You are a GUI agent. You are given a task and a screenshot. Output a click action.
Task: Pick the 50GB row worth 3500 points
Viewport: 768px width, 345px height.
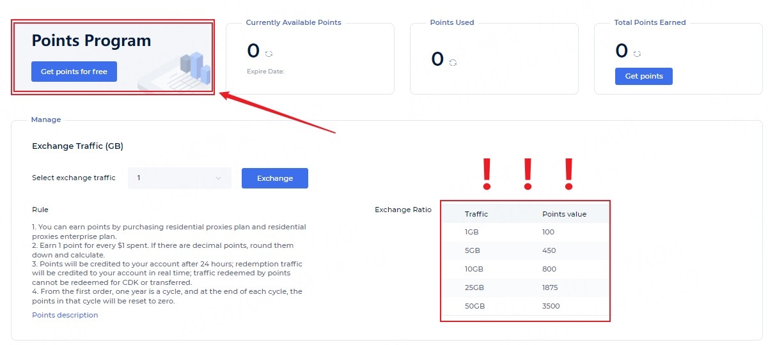(525, 306)
